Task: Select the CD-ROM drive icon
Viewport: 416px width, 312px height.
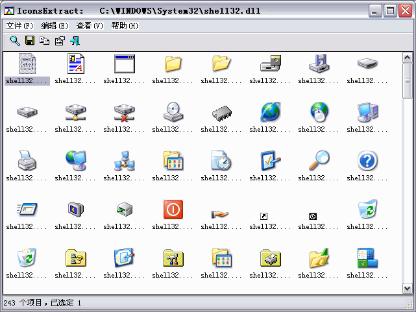Action: pos(173,112)
